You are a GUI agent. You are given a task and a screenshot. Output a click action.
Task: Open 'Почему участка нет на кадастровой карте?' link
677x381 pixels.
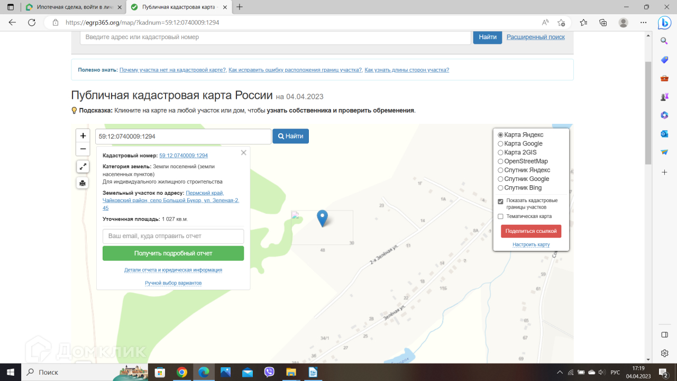click(x=173, y=70)
